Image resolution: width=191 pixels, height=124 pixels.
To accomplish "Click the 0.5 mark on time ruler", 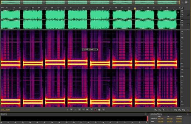I will (x=33, y=8).
